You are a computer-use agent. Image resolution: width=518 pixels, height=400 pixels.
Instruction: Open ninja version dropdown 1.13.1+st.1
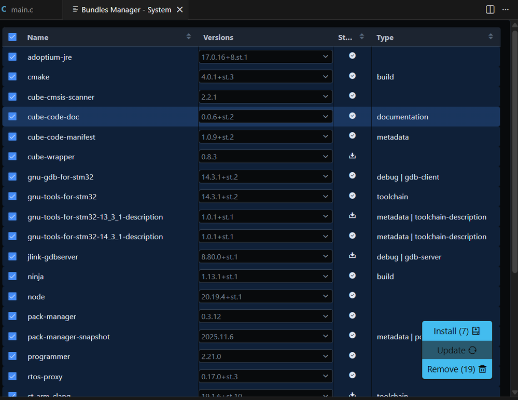pos(265,277)
